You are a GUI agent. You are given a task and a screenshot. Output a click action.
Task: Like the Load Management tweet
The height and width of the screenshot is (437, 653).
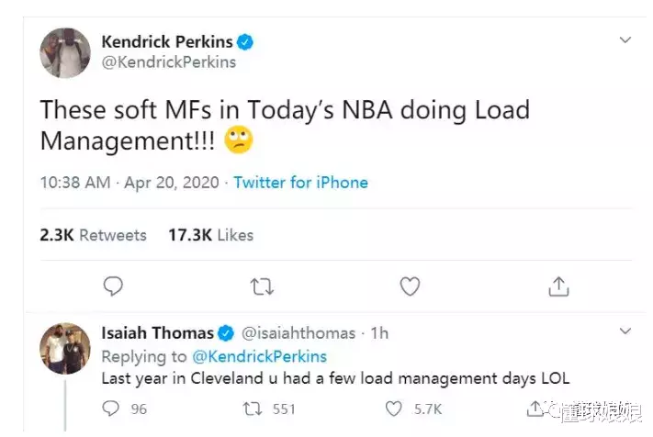[x=410, y=287]
